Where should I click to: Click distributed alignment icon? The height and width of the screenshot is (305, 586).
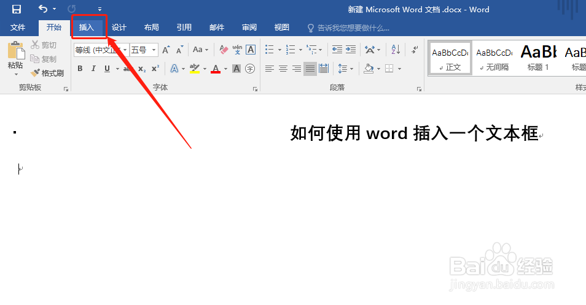click(x=324, y=69)
